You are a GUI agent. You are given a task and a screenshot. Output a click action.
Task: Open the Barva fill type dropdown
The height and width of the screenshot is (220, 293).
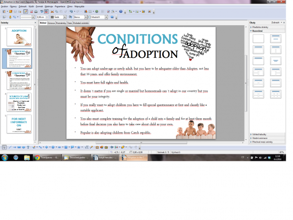point(86,17)
